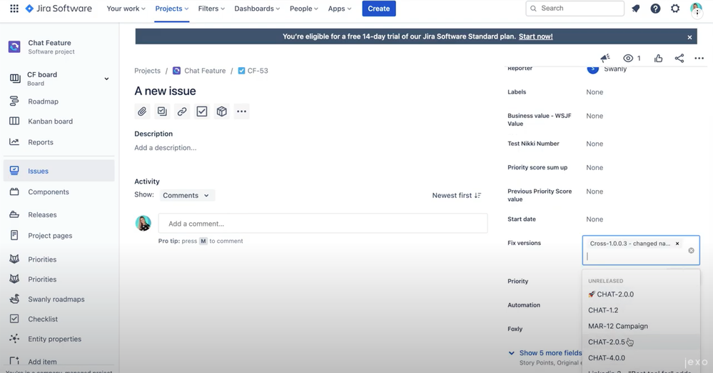Open the People menu
This screenshot has height=373, width=713.
[304, 8]
